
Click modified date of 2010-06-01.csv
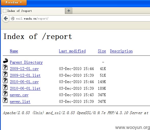click(76, 82)
